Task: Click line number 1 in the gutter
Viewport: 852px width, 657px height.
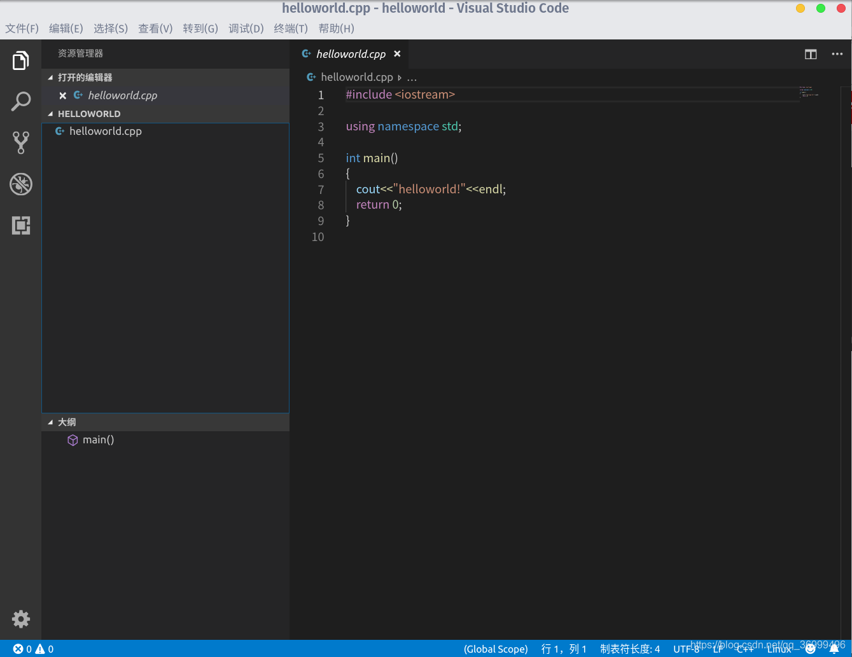Action: point(321,95)
